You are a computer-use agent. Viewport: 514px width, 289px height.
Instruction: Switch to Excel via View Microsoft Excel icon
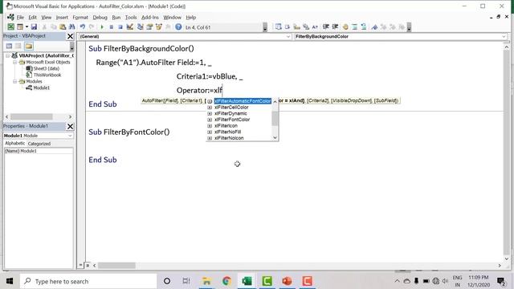point(10,27)
